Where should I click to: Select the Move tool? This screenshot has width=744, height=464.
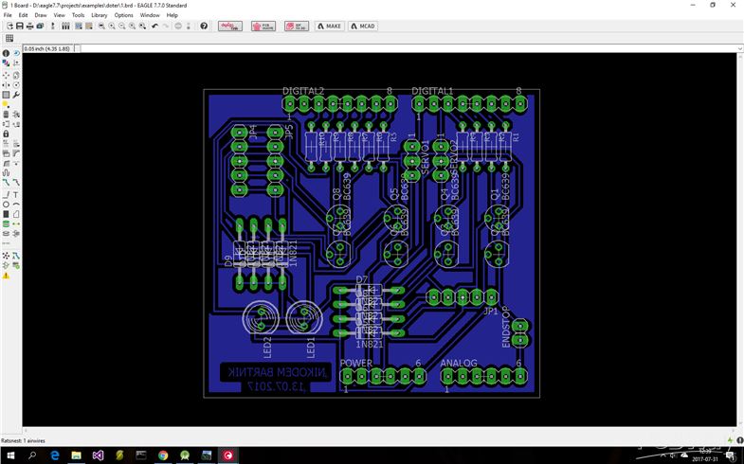[x=6, y=76]
